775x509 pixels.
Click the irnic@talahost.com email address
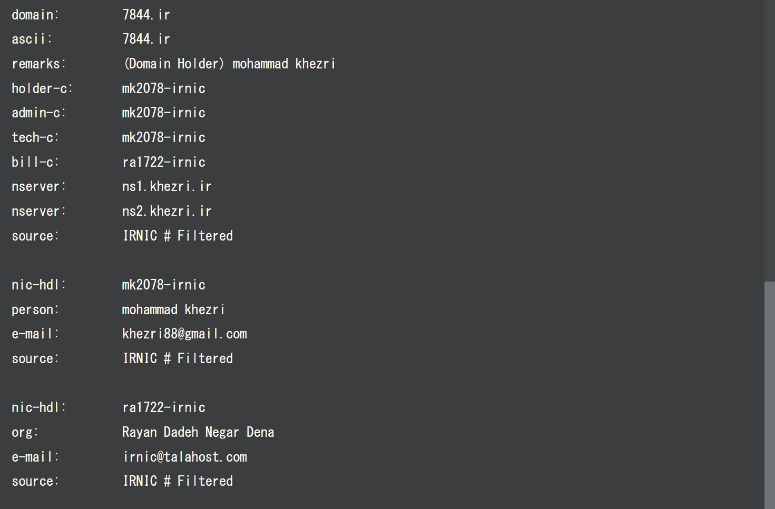[184, 457]
